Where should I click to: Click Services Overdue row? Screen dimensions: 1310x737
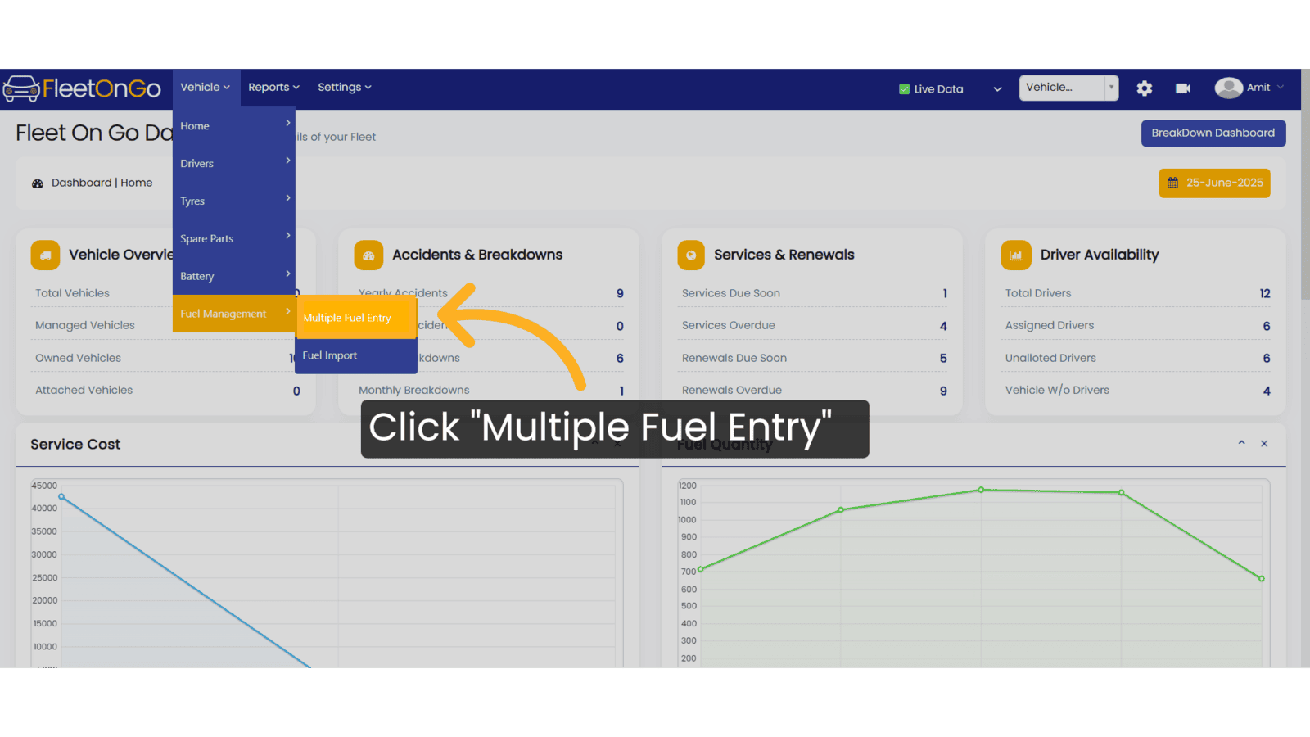(814, 325)
